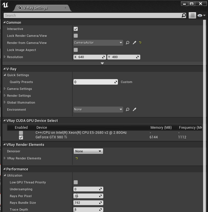208x212 pixels.
Task: Click the Resolution X 640 field
Action: [x=90, y=57]
